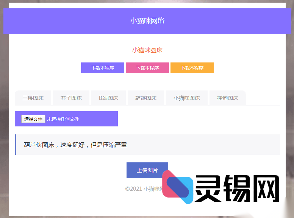This screenshot has width=294, height=218.
Task: Switch to the 搜狗图床 tab
Action: 228,98
